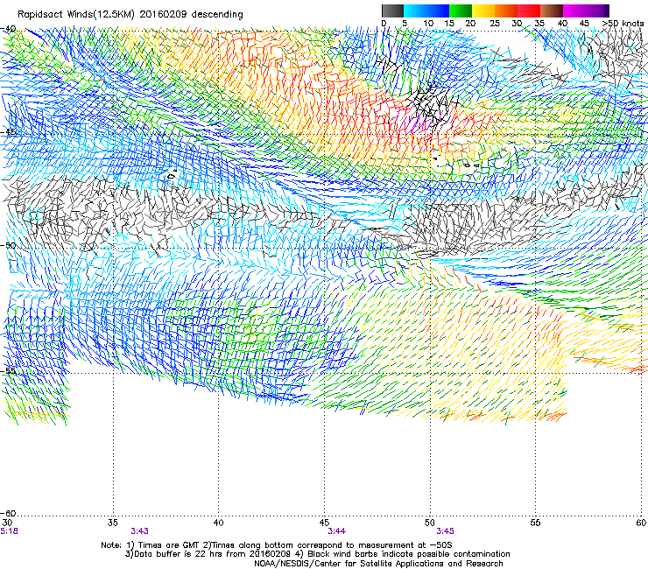
Task: Select the yellow 20-25 knots color bar segment
Action: (483, 11)
